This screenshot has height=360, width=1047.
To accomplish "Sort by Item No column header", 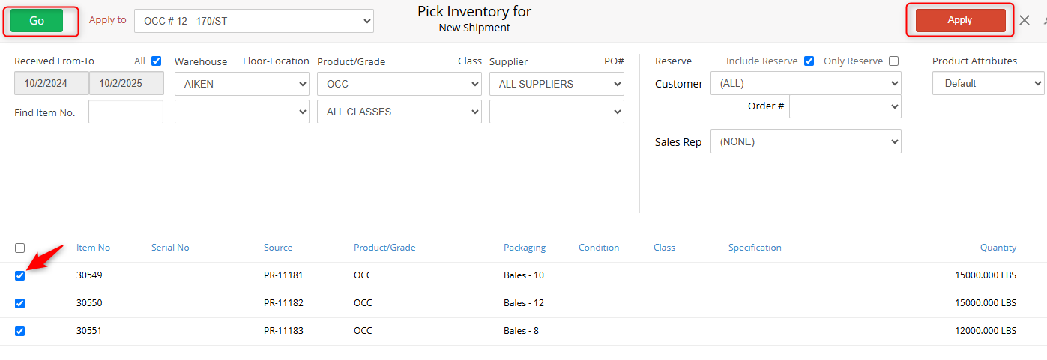I will pos(93,248).
